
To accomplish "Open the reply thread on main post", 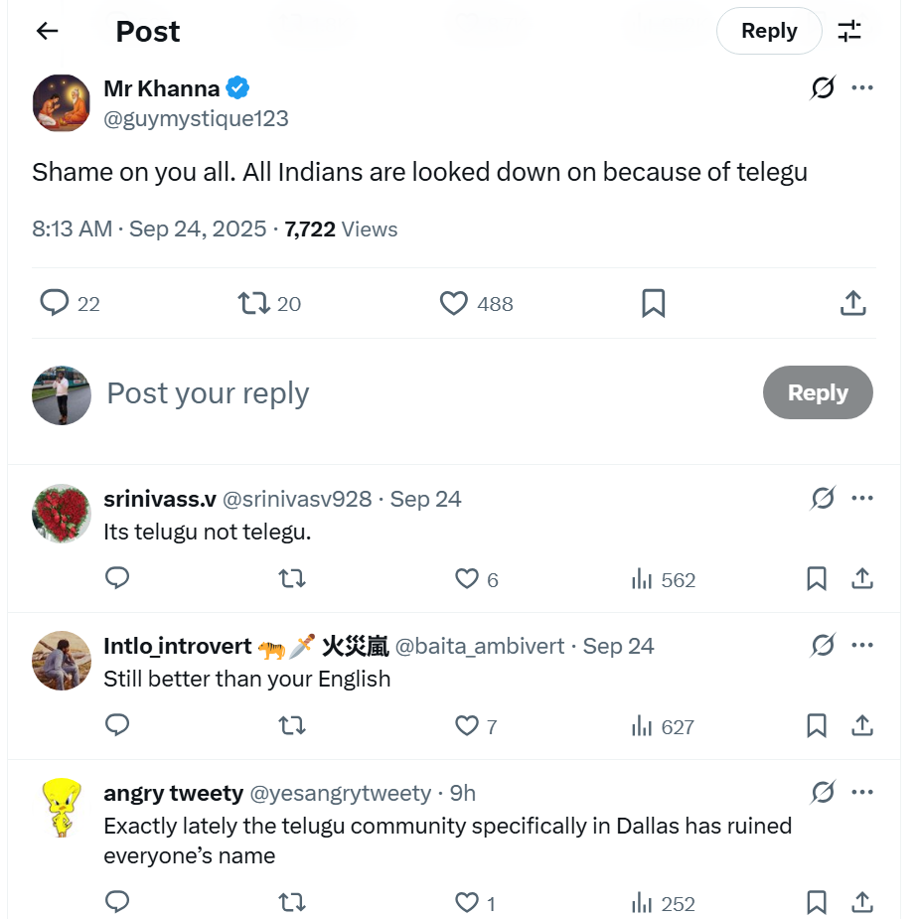I will tap(55, 302).
